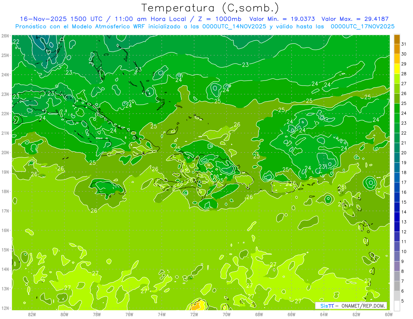The image size is (413, 319).
Task: Click the color scale label 20
Action: pyautogui.click(x=404, y=153)
